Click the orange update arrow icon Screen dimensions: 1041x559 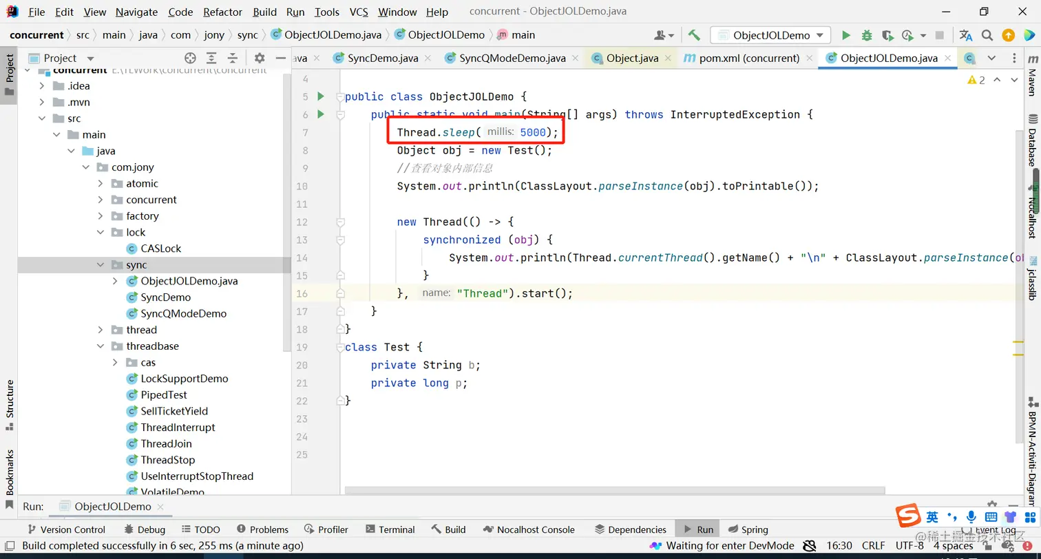click(x=1009, y=35)
